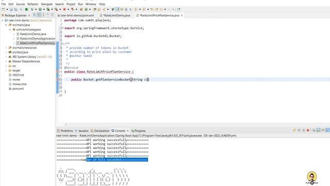Close the RateLimitPricePlanService.java editor tab
Viewport: 330px width, 186px height.
point(182,16)
